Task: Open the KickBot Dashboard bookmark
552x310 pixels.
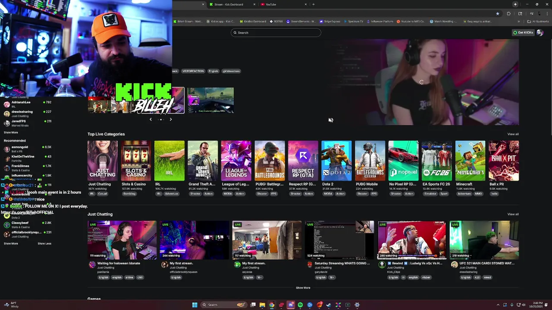Action: [x=253, y=22]
